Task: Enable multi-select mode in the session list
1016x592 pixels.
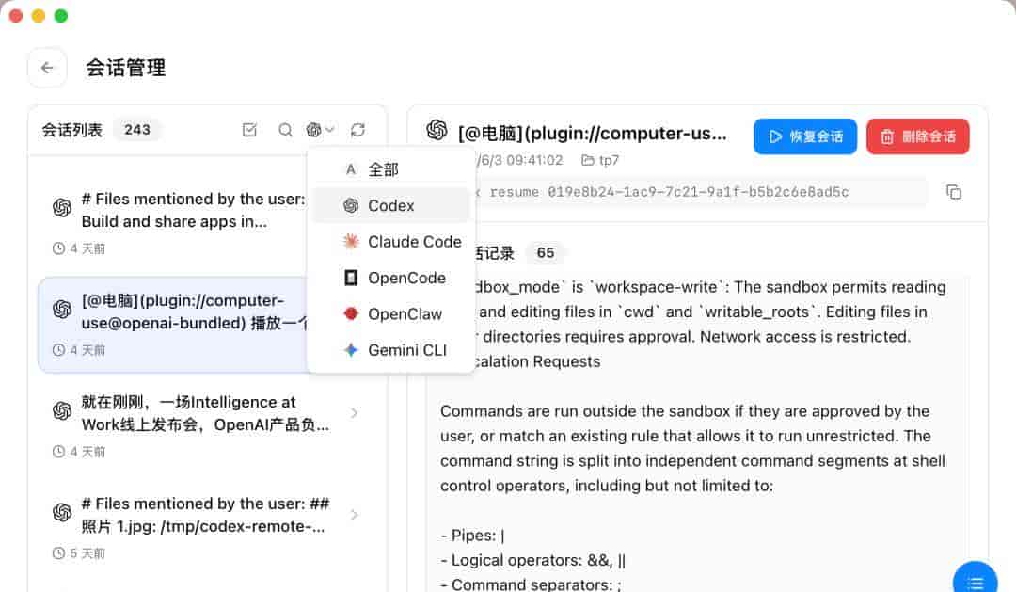Action: tap(249, 130)
